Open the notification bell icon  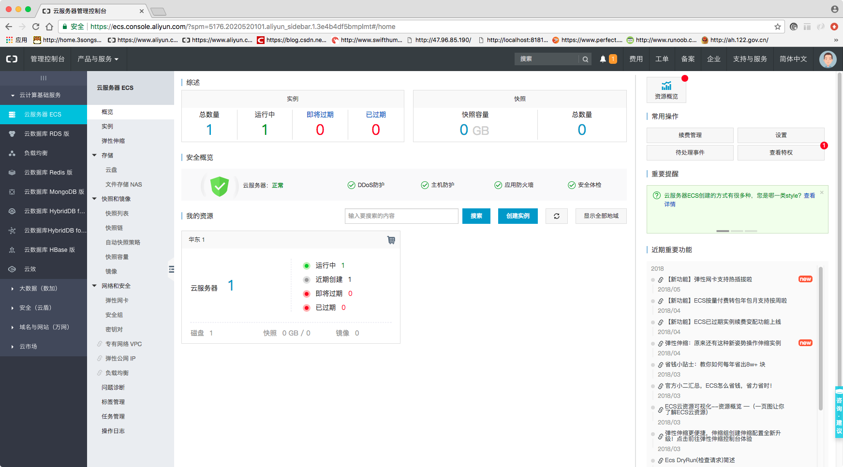pyautogui.click(x=603, y=59)
